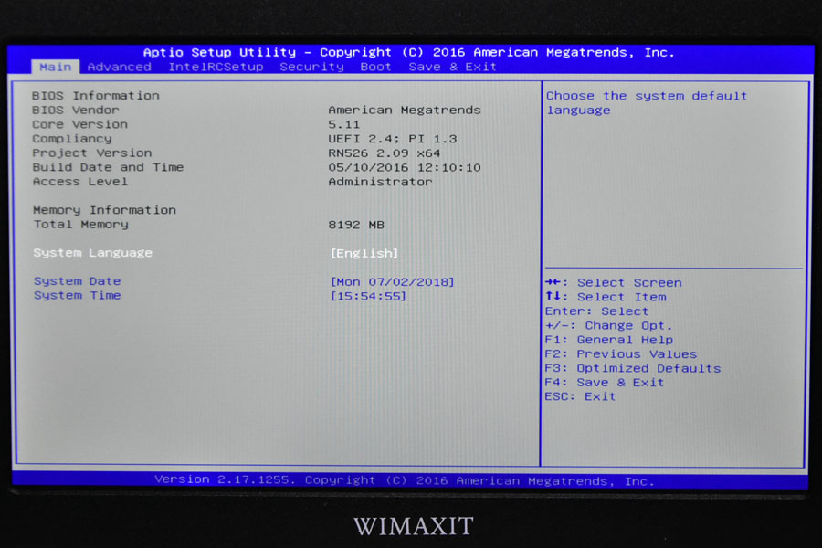The width and height of the screenshot is (822, 548).
Task: Click the Memory Information heading
Action: [x=104, y=210]
